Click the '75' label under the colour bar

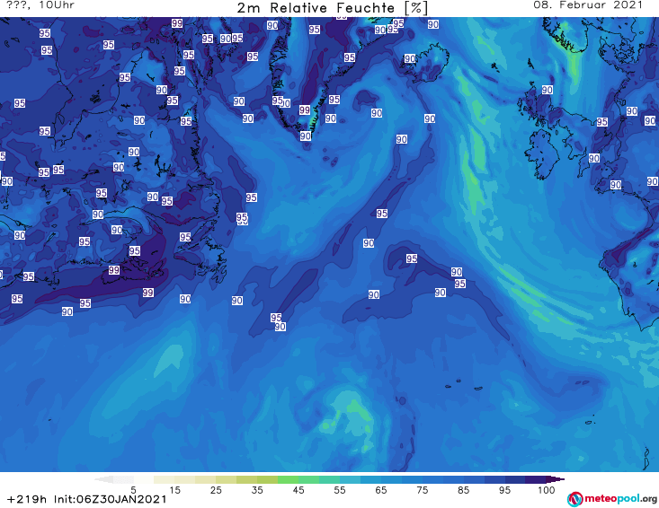pos(422,490)
